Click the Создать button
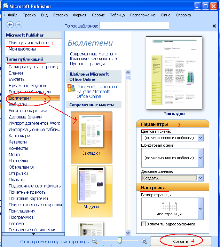Screen dimensions: 220x247 [181, 241]
